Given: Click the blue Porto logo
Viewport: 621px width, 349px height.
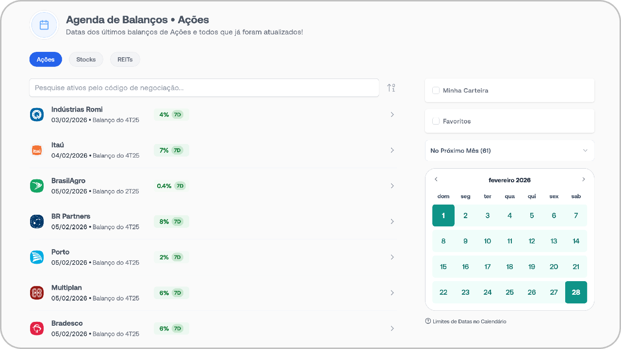Looking at the screenshot, I should tap(37, 257).
